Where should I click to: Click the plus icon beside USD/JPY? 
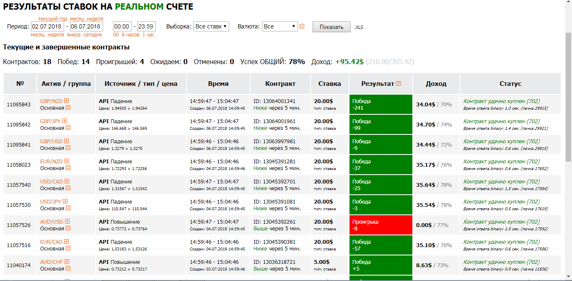pos(65,201)
